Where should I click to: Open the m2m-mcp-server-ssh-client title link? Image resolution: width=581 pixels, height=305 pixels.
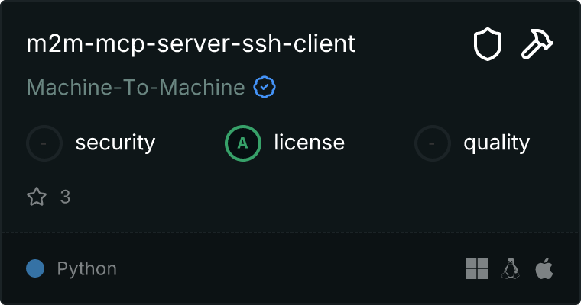coord(191,44)
